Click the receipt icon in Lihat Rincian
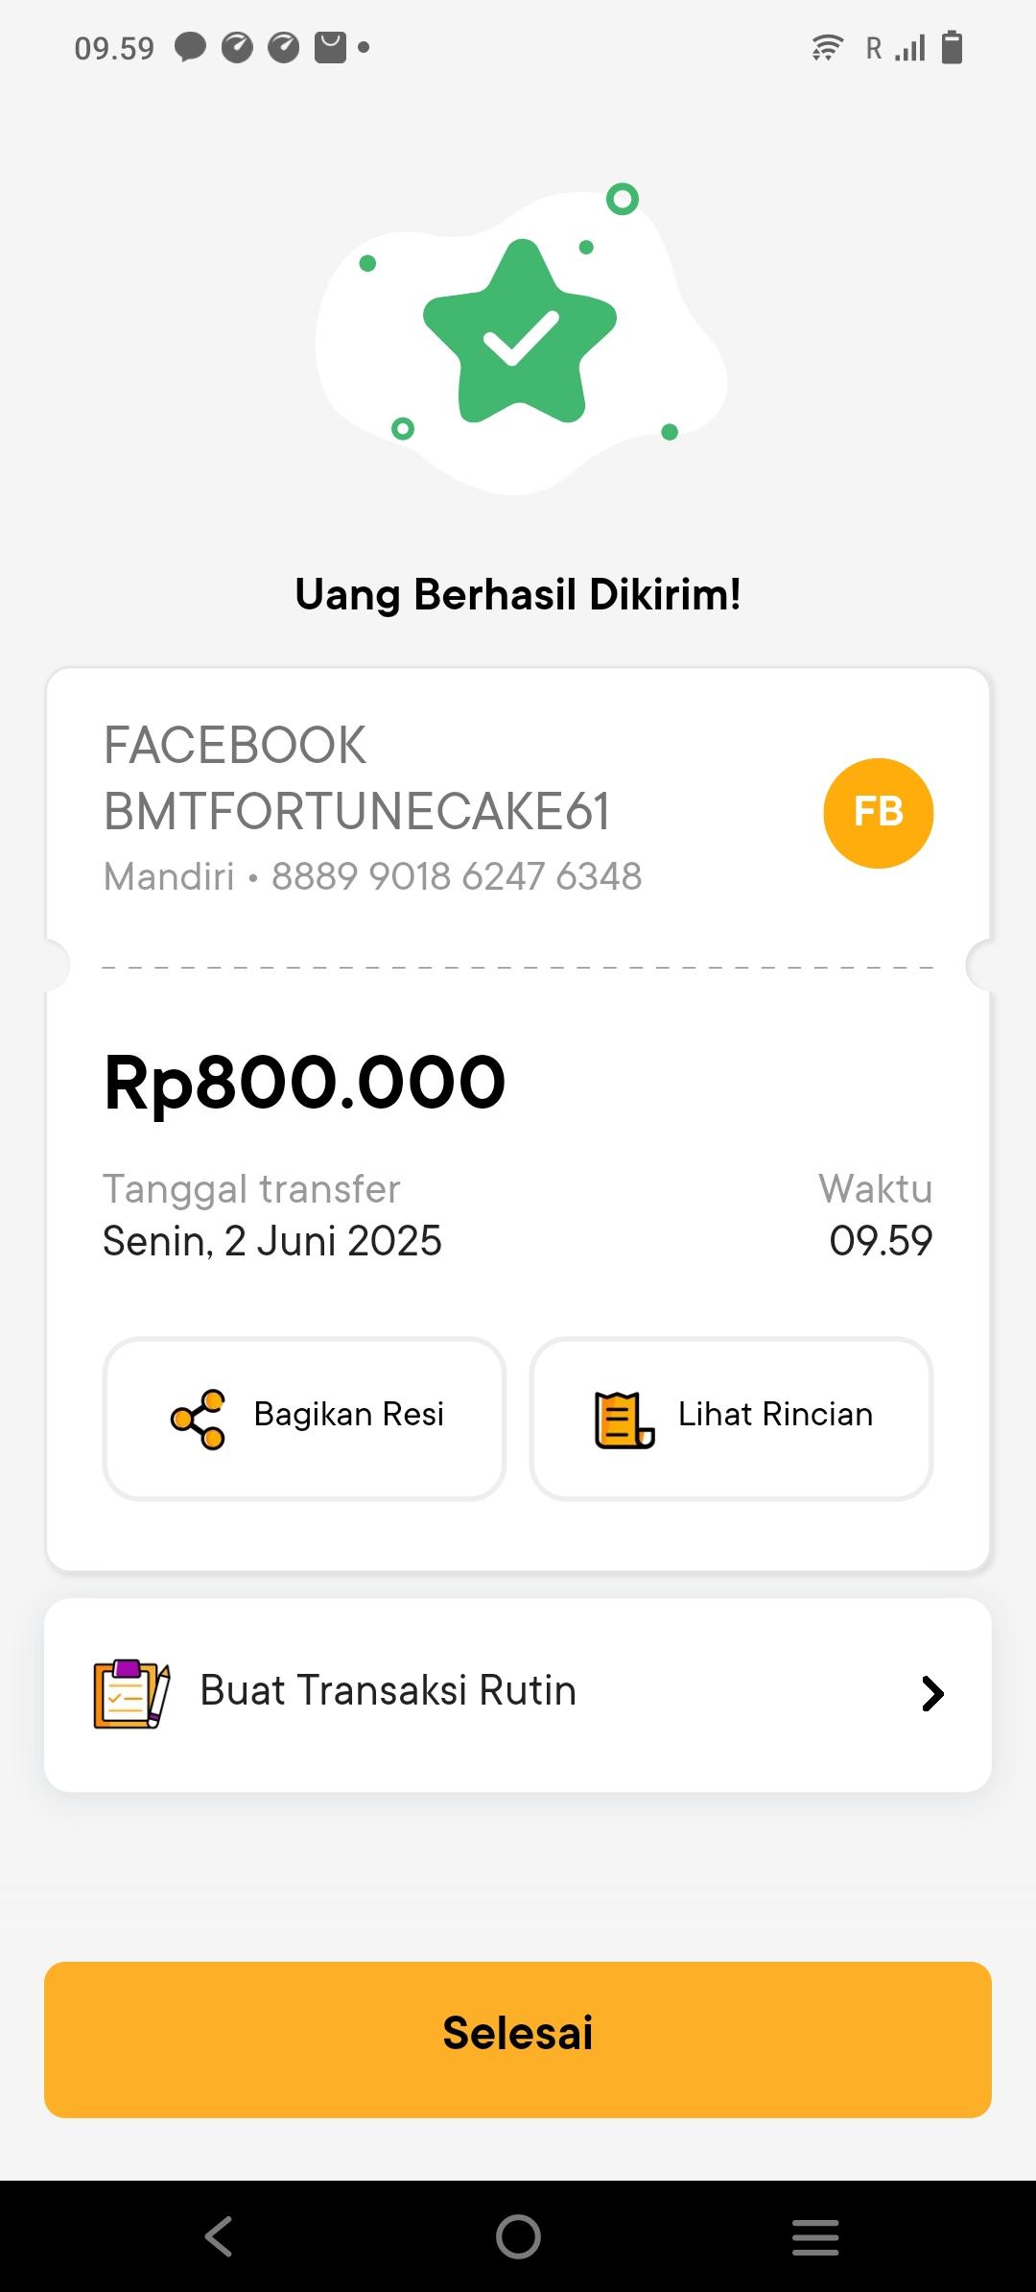This screenshot has width=1036, height=2292. (x=624, y=1419)
